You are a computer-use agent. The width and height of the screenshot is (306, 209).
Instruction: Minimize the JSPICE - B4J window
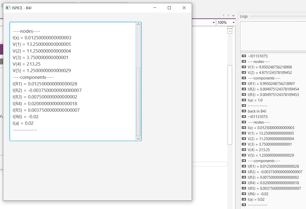[155, 8]
